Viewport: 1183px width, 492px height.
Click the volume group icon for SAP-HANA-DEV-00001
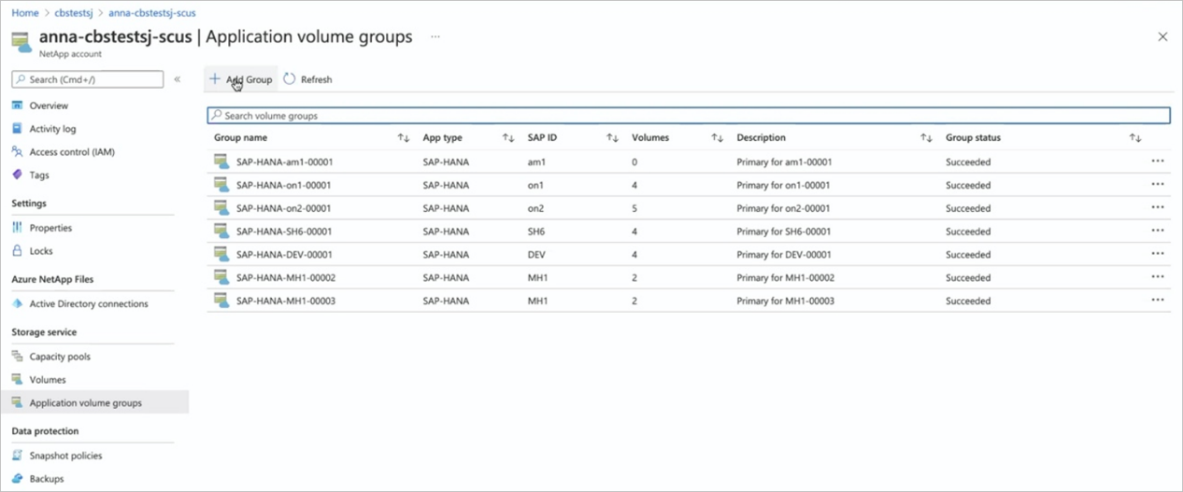pyautogui.click(x=221, y=254)
